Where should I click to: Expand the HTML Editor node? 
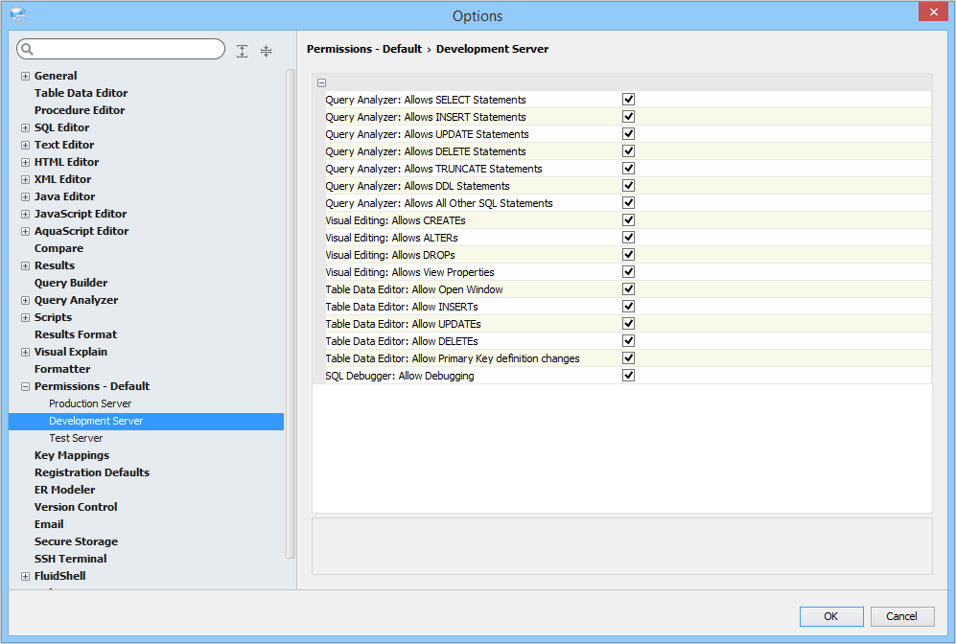[25, 162]
